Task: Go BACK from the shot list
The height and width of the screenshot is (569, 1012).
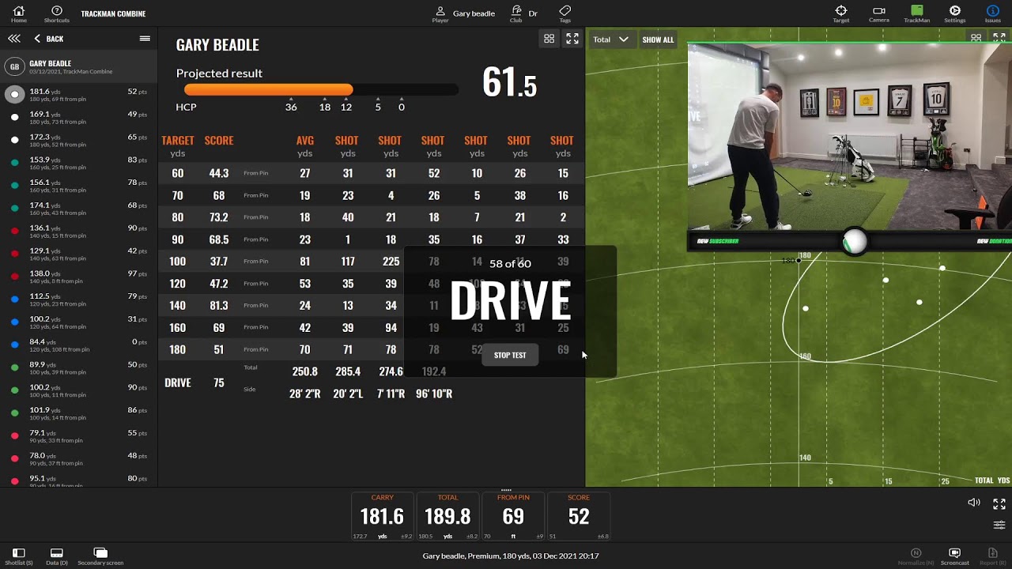Action: click(48, 39)
